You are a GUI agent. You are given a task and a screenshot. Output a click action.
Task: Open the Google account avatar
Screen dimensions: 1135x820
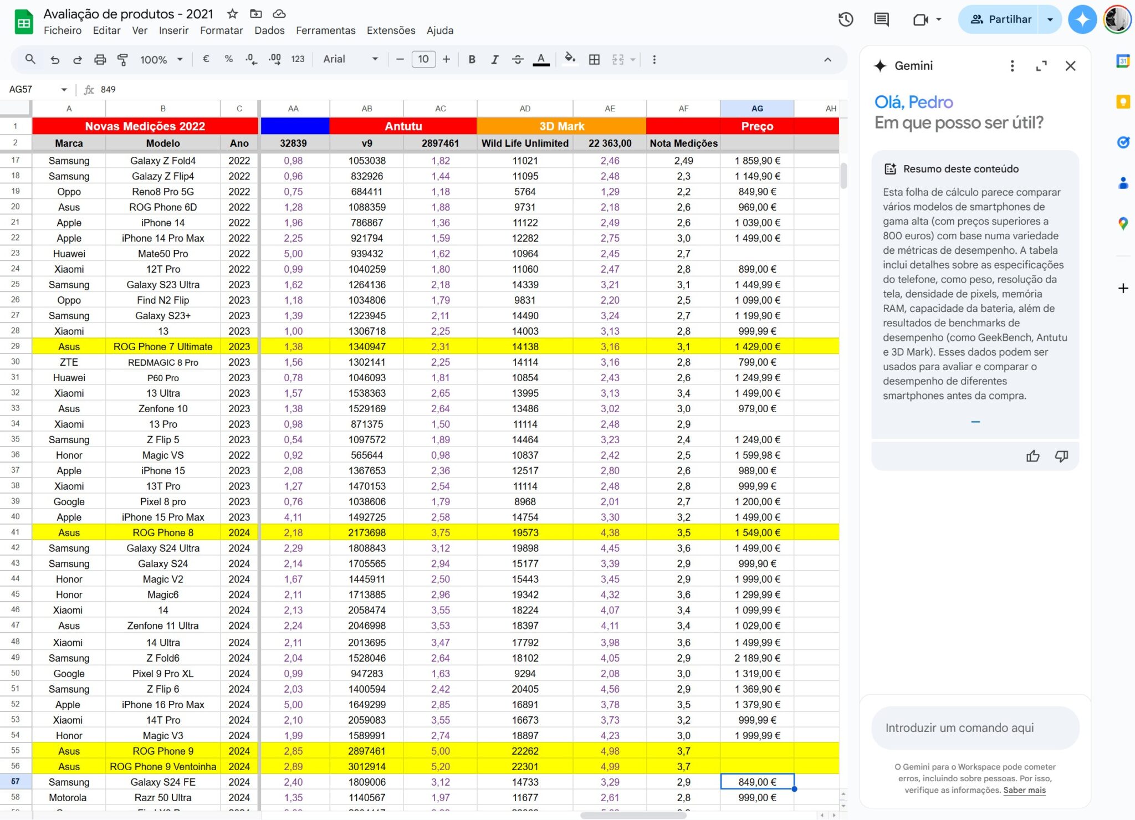point(1117,19)
